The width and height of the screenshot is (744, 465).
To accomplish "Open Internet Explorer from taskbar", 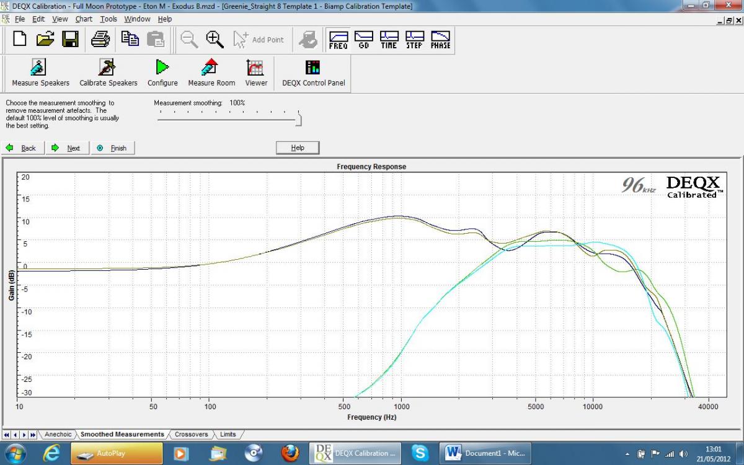I will tap(52, 453).
